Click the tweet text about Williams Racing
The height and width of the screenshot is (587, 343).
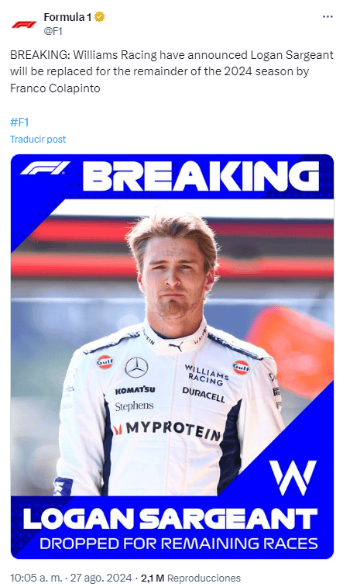172,71
